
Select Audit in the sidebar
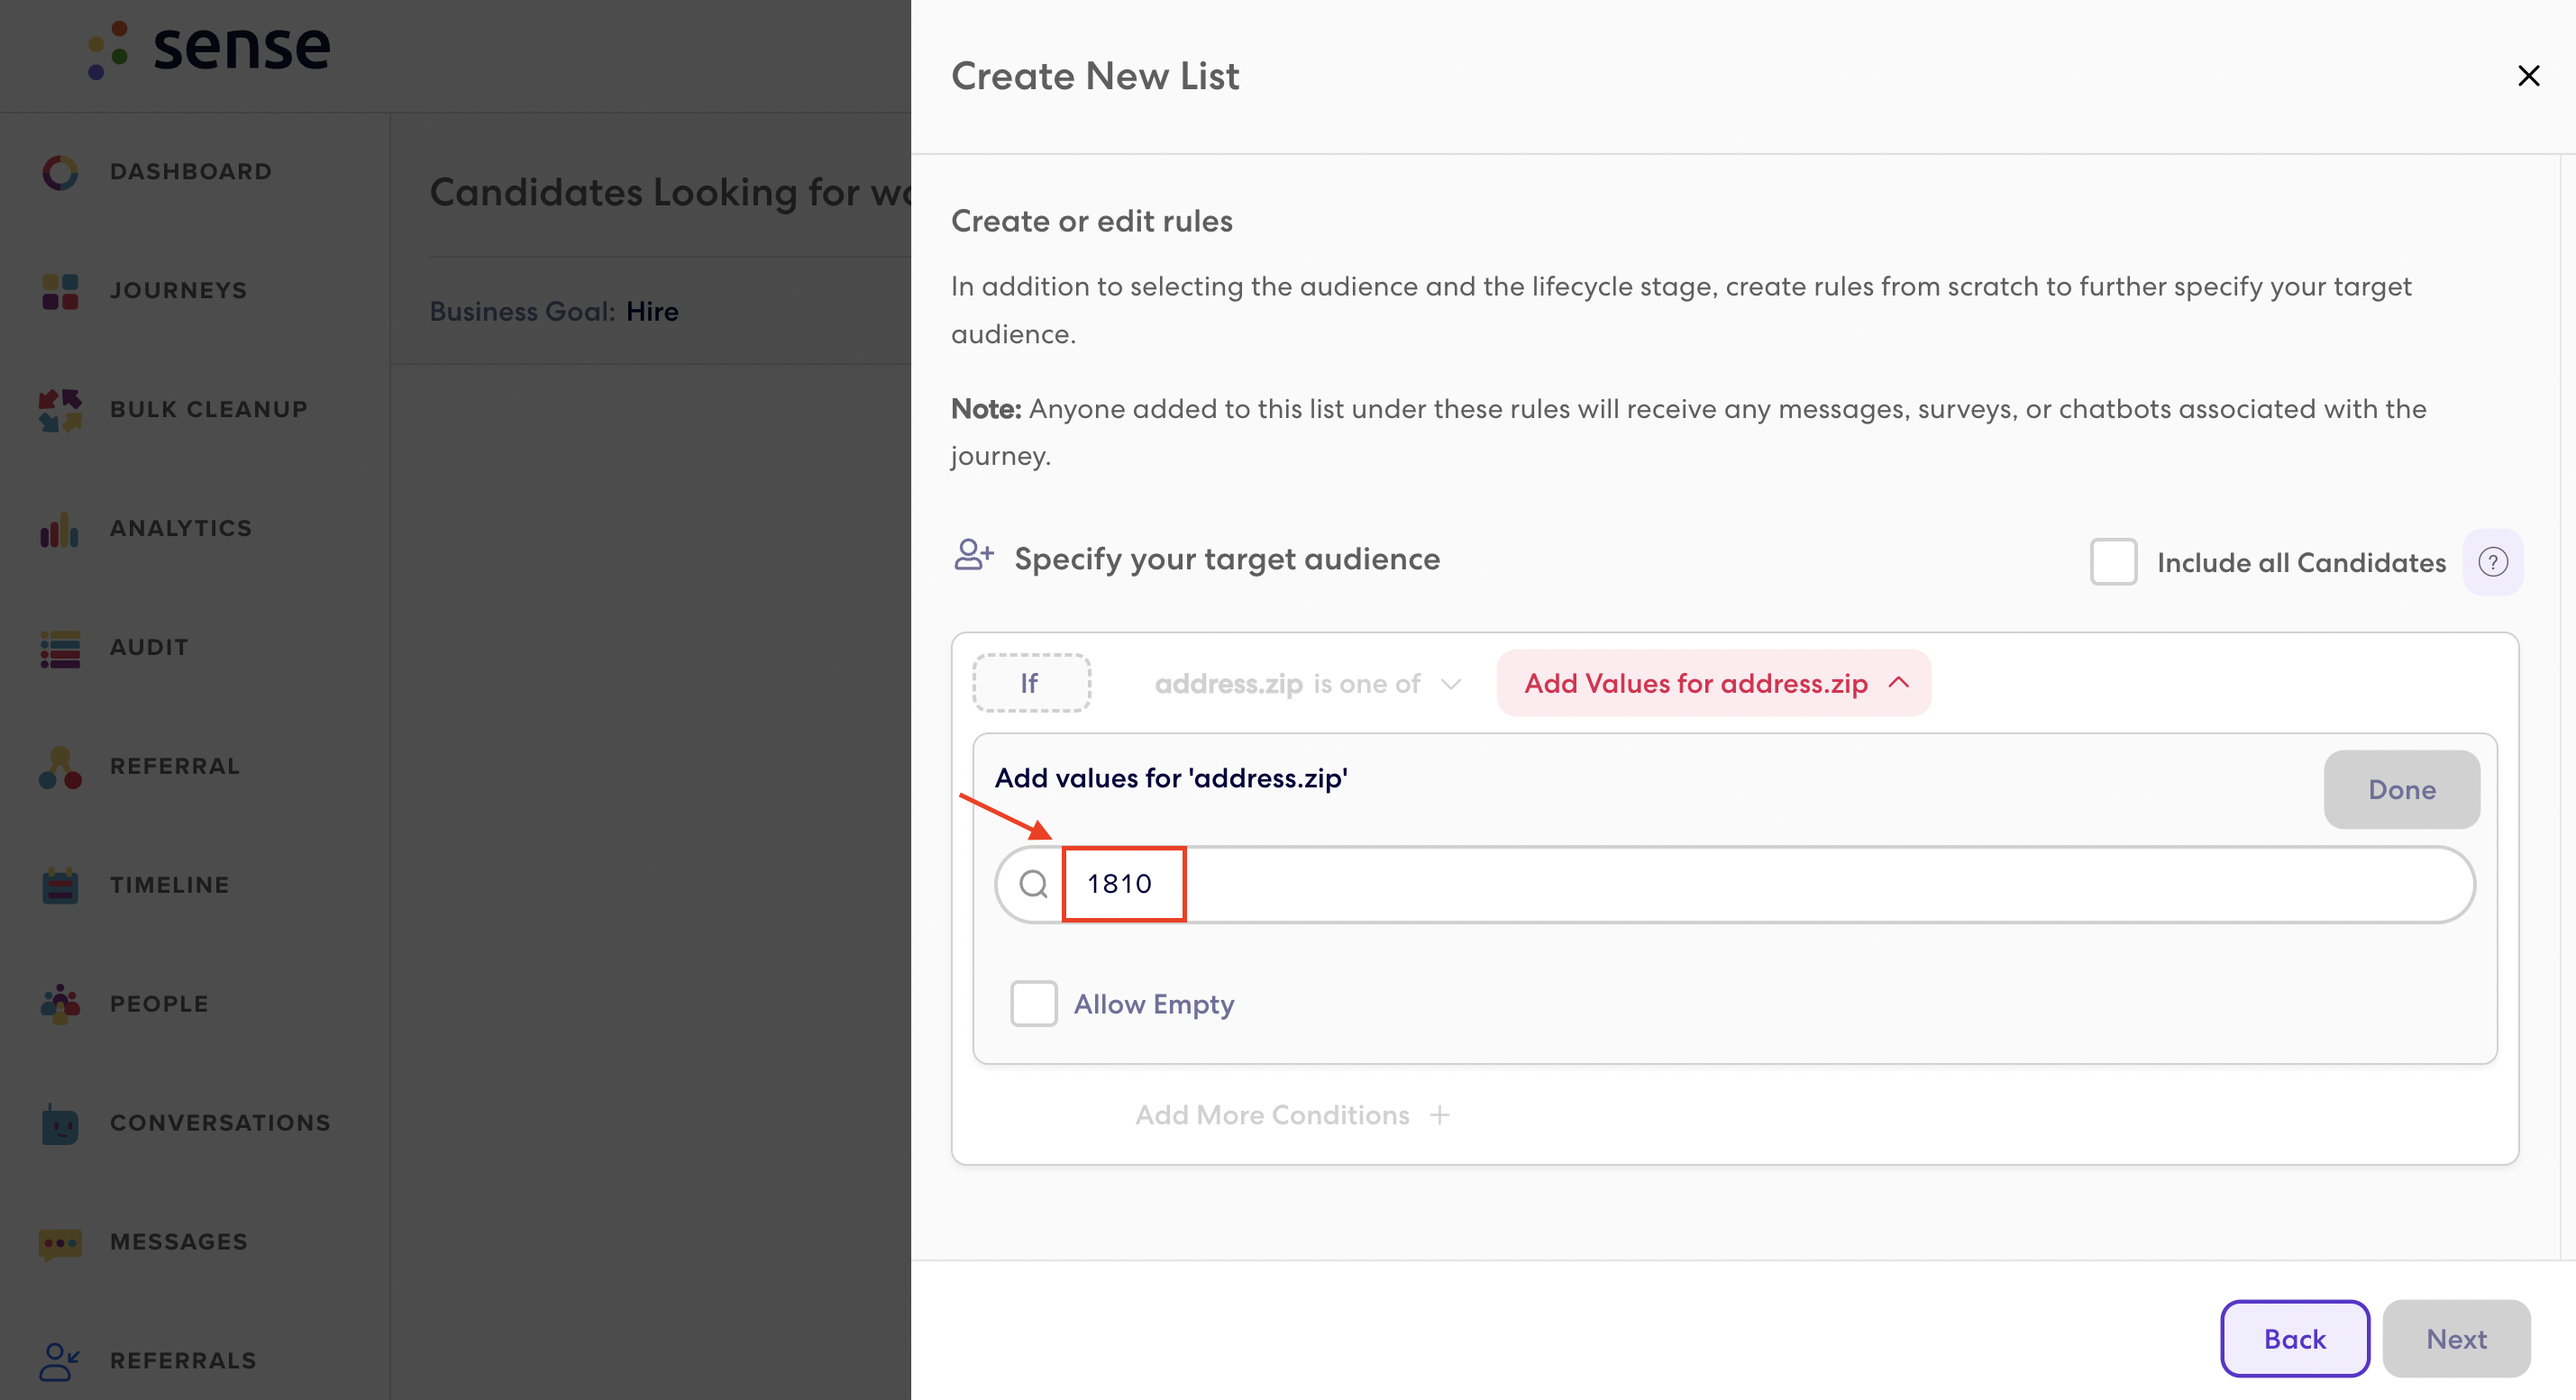point(149,648)
